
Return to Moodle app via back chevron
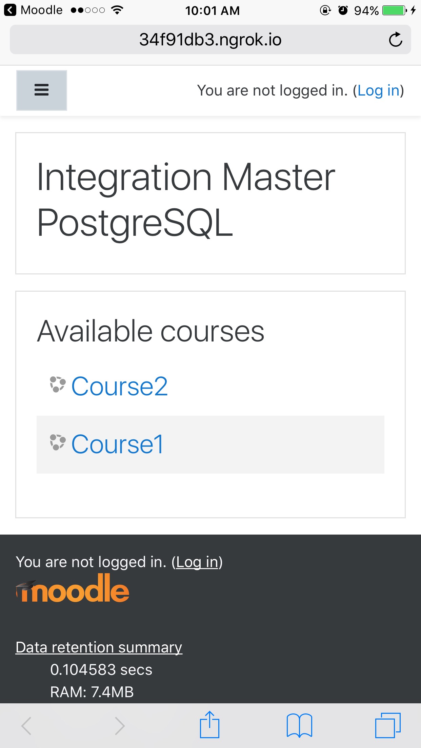[10, 10]
